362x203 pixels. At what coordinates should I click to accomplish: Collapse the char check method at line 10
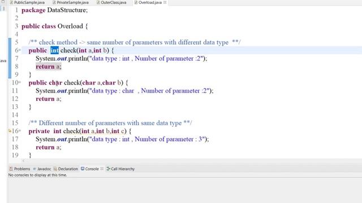point(20,82)
